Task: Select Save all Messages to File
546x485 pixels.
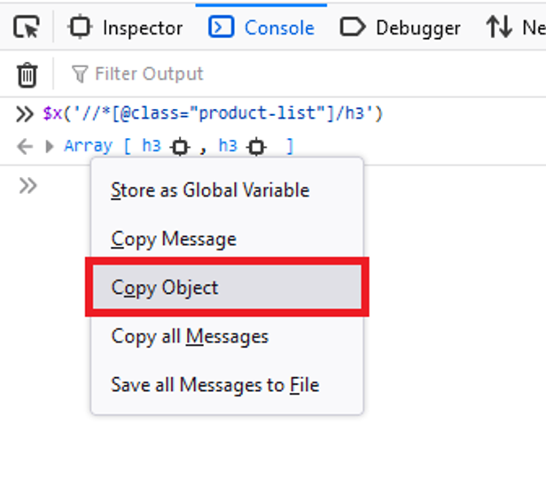Action: point(214,385)
